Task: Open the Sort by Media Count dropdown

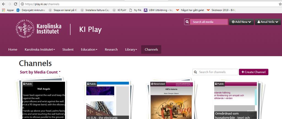Action: click(x=40, y=72)
